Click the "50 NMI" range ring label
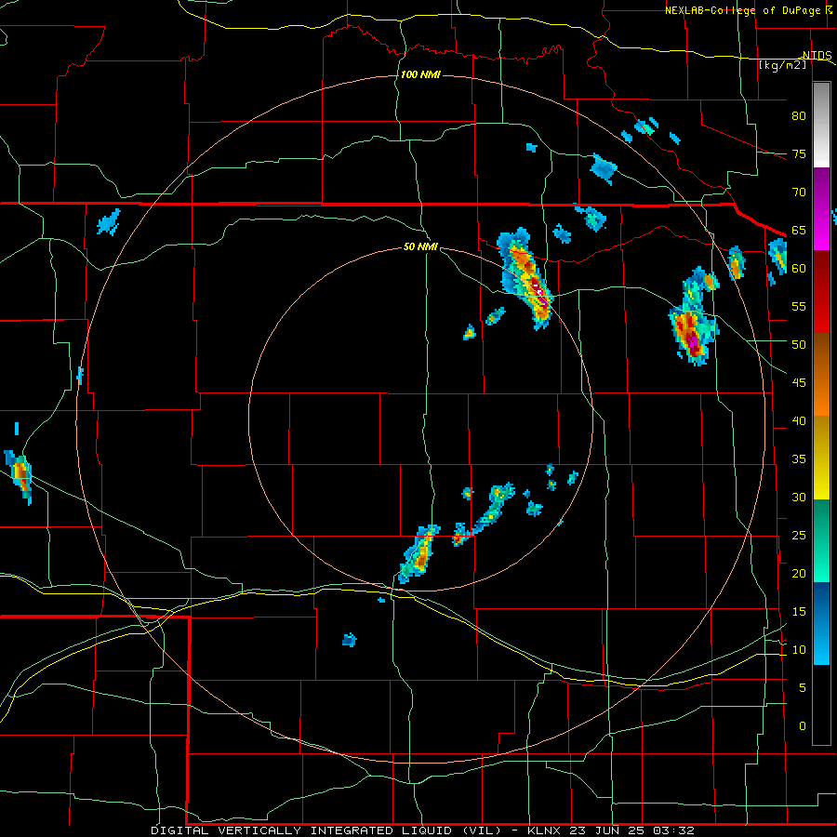Viewport: 837px width, 837px height. (x=420, y=246)
